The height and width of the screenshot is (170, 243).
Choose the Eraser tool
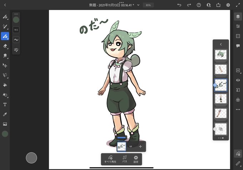point(5,46)
